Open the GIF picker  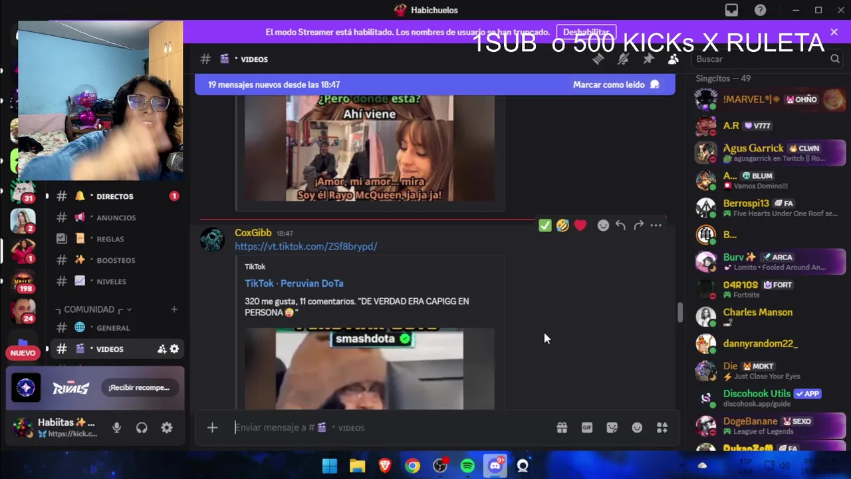point(587,428)
